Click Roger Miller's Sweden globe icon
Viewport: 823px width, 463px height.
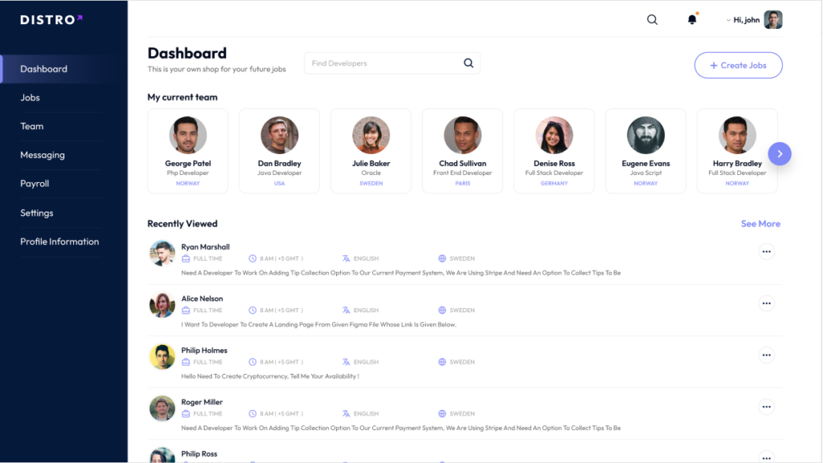[442, 414]
